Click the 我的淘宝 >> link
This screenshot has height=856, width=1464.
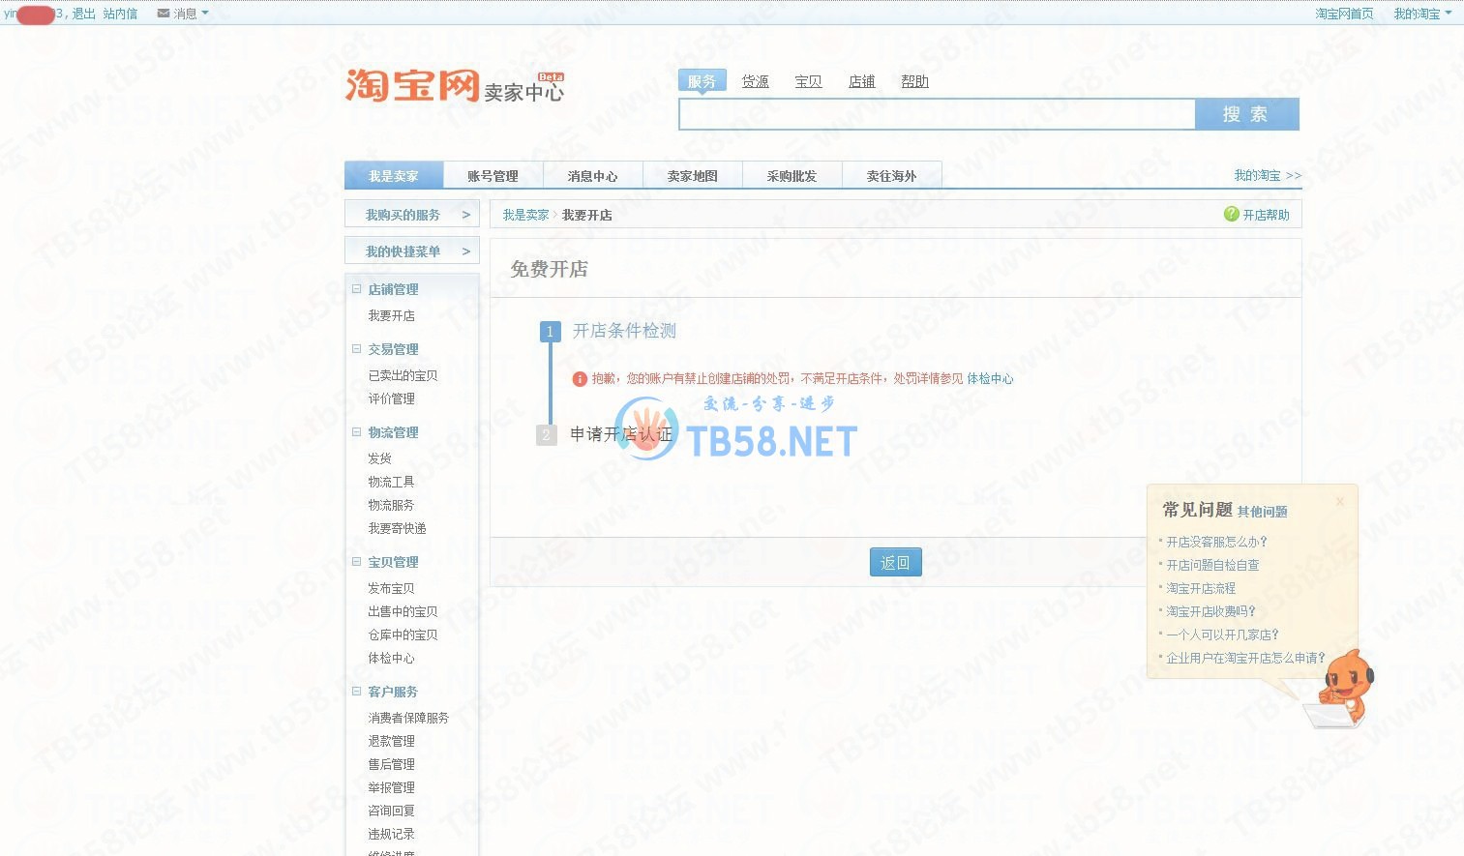tap(1268, 175)
